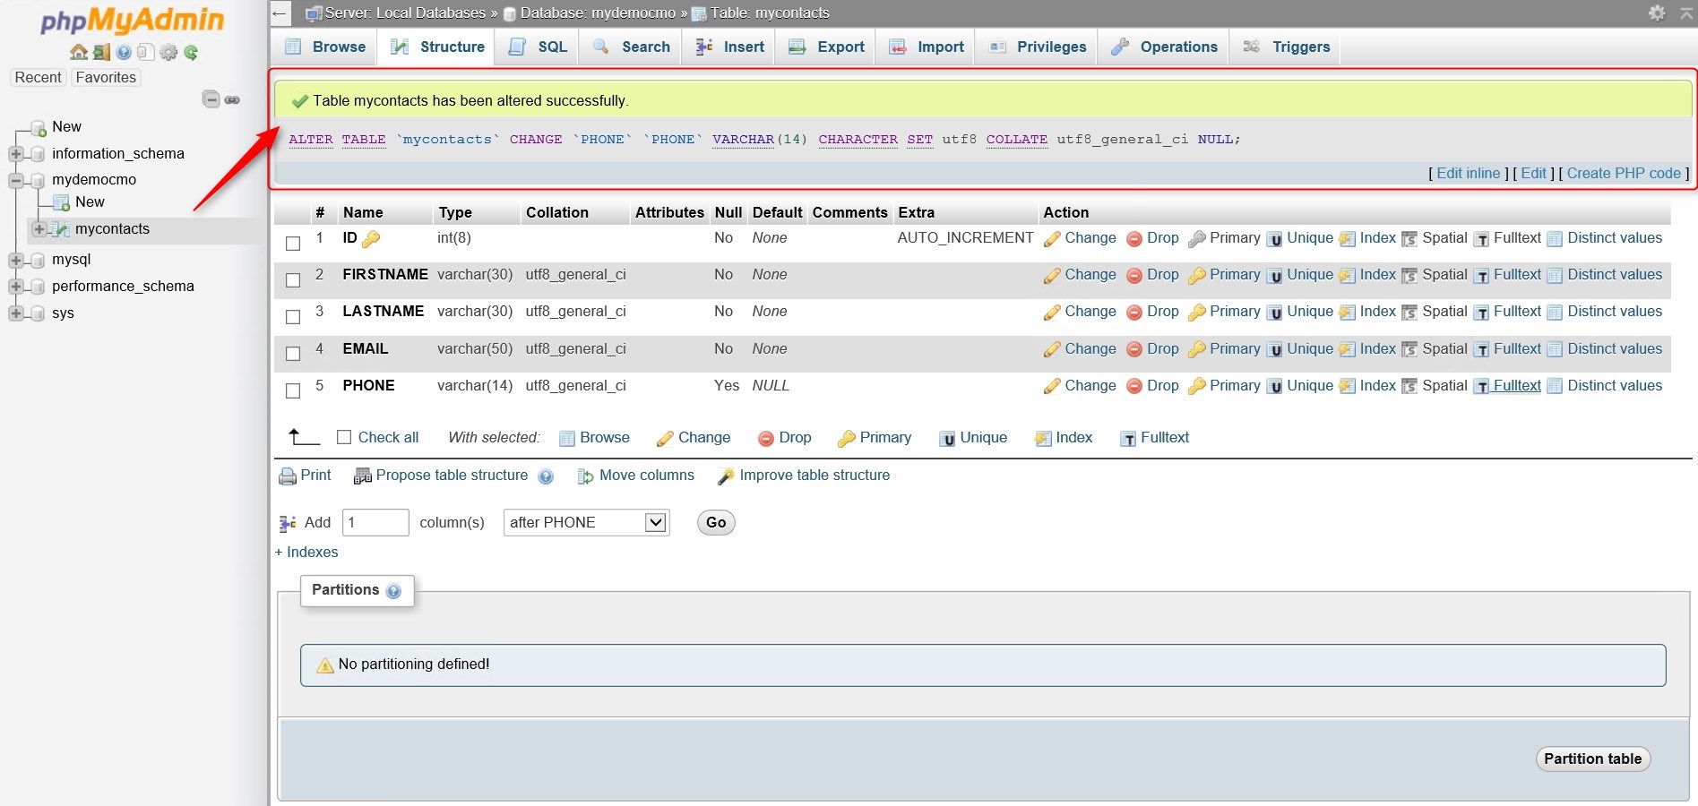Enable the Check all checkbox
This screenshot has width=1698, height=806.
click(344, 437)
